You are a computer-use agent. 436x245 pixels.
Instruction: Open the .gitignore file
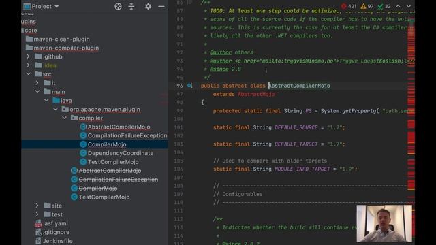point(57,232)
